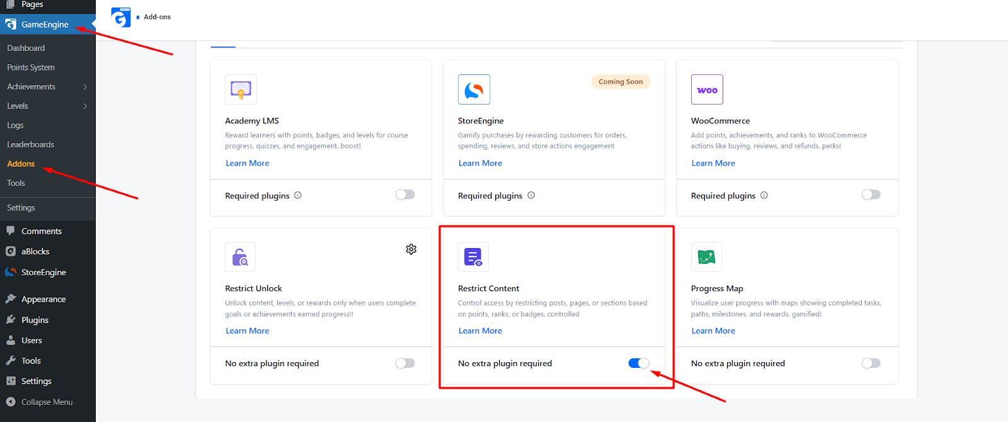Screen dimensions: 1008x422
Task: Click the WordPress Settings sidebar icon
Action: pyautogui.click(x=11, y=381)
